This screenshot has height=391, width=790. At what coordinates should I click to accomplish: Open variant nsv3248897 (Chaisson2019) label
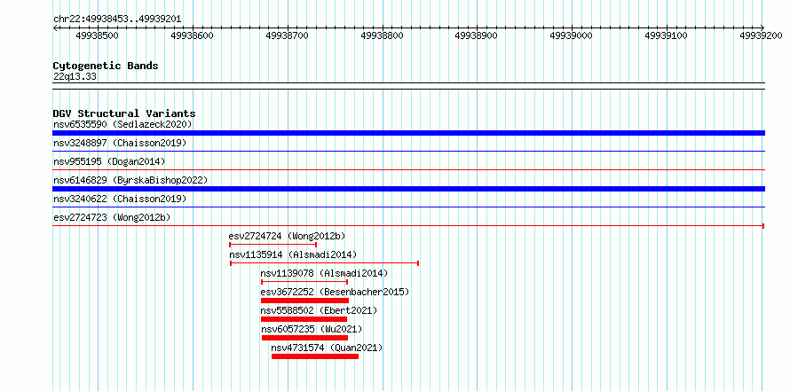pos(120,143)
